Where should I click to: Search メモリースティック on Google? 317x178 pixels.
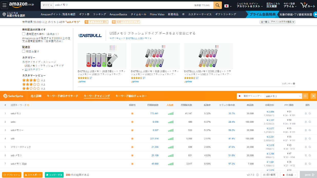(310, 147)
